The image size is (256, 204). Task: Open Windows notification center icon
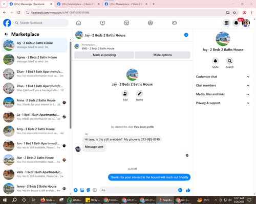pyautogui.click(x=249, y=200)
